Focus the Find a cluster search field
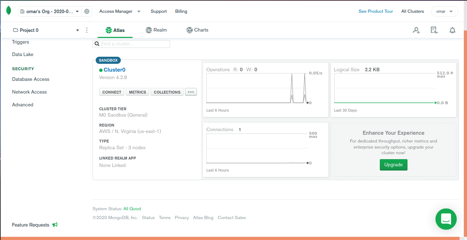Screen dimensions: 467x240 tap(131, 44)
